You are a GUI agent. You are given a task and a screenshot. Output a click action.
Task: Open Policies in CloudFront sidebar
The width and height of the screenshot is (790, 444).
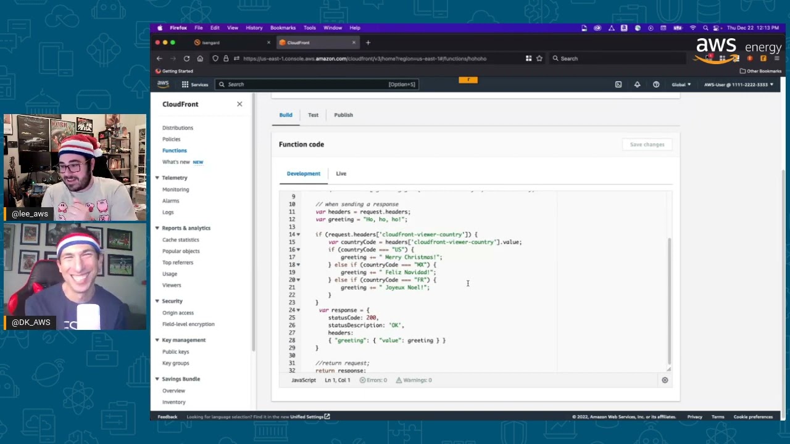point(171,139)
